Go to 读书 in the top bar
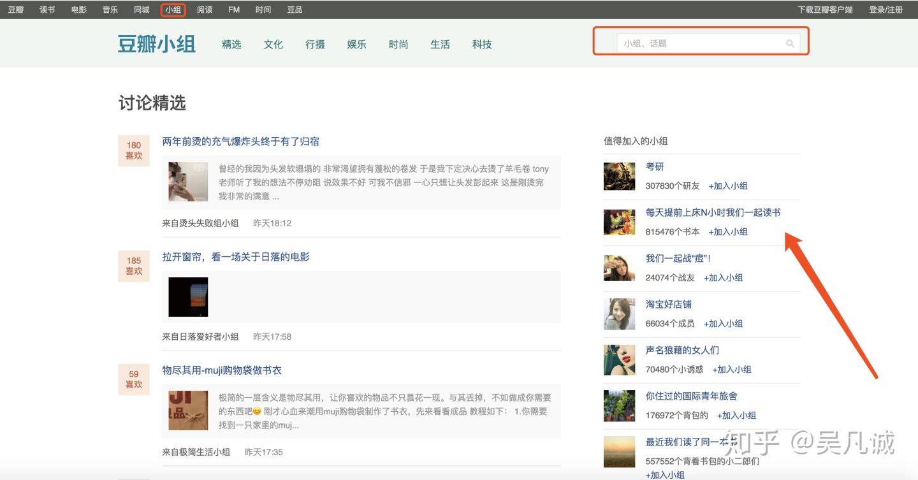Viewport: 918px width, 480px height. [47, 10]
